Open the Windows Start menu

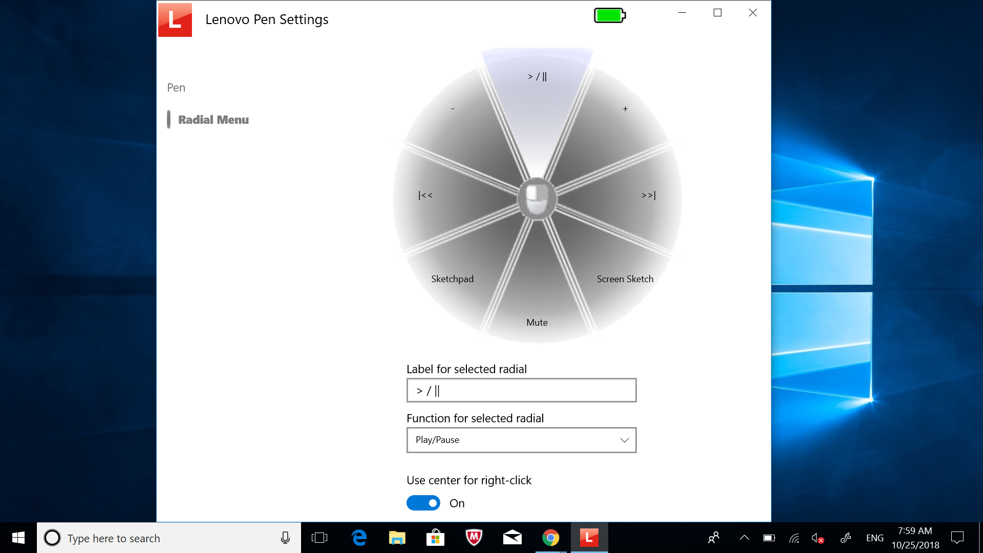coord(18,538)
